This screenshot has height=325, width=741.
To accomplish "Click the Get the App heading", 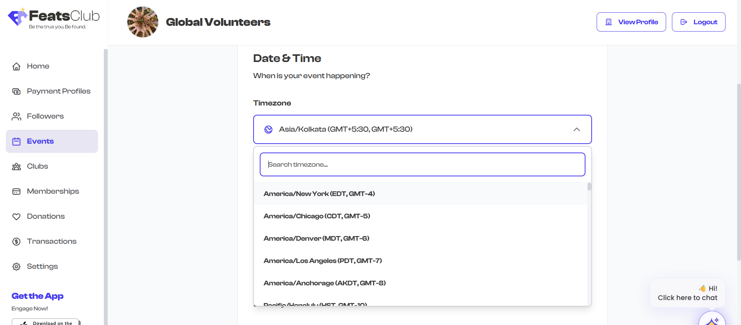I will 37,296.
